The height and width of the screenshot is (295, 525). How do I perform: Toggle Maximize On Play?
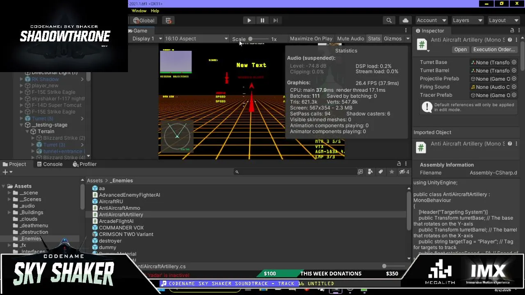point(311,39)
